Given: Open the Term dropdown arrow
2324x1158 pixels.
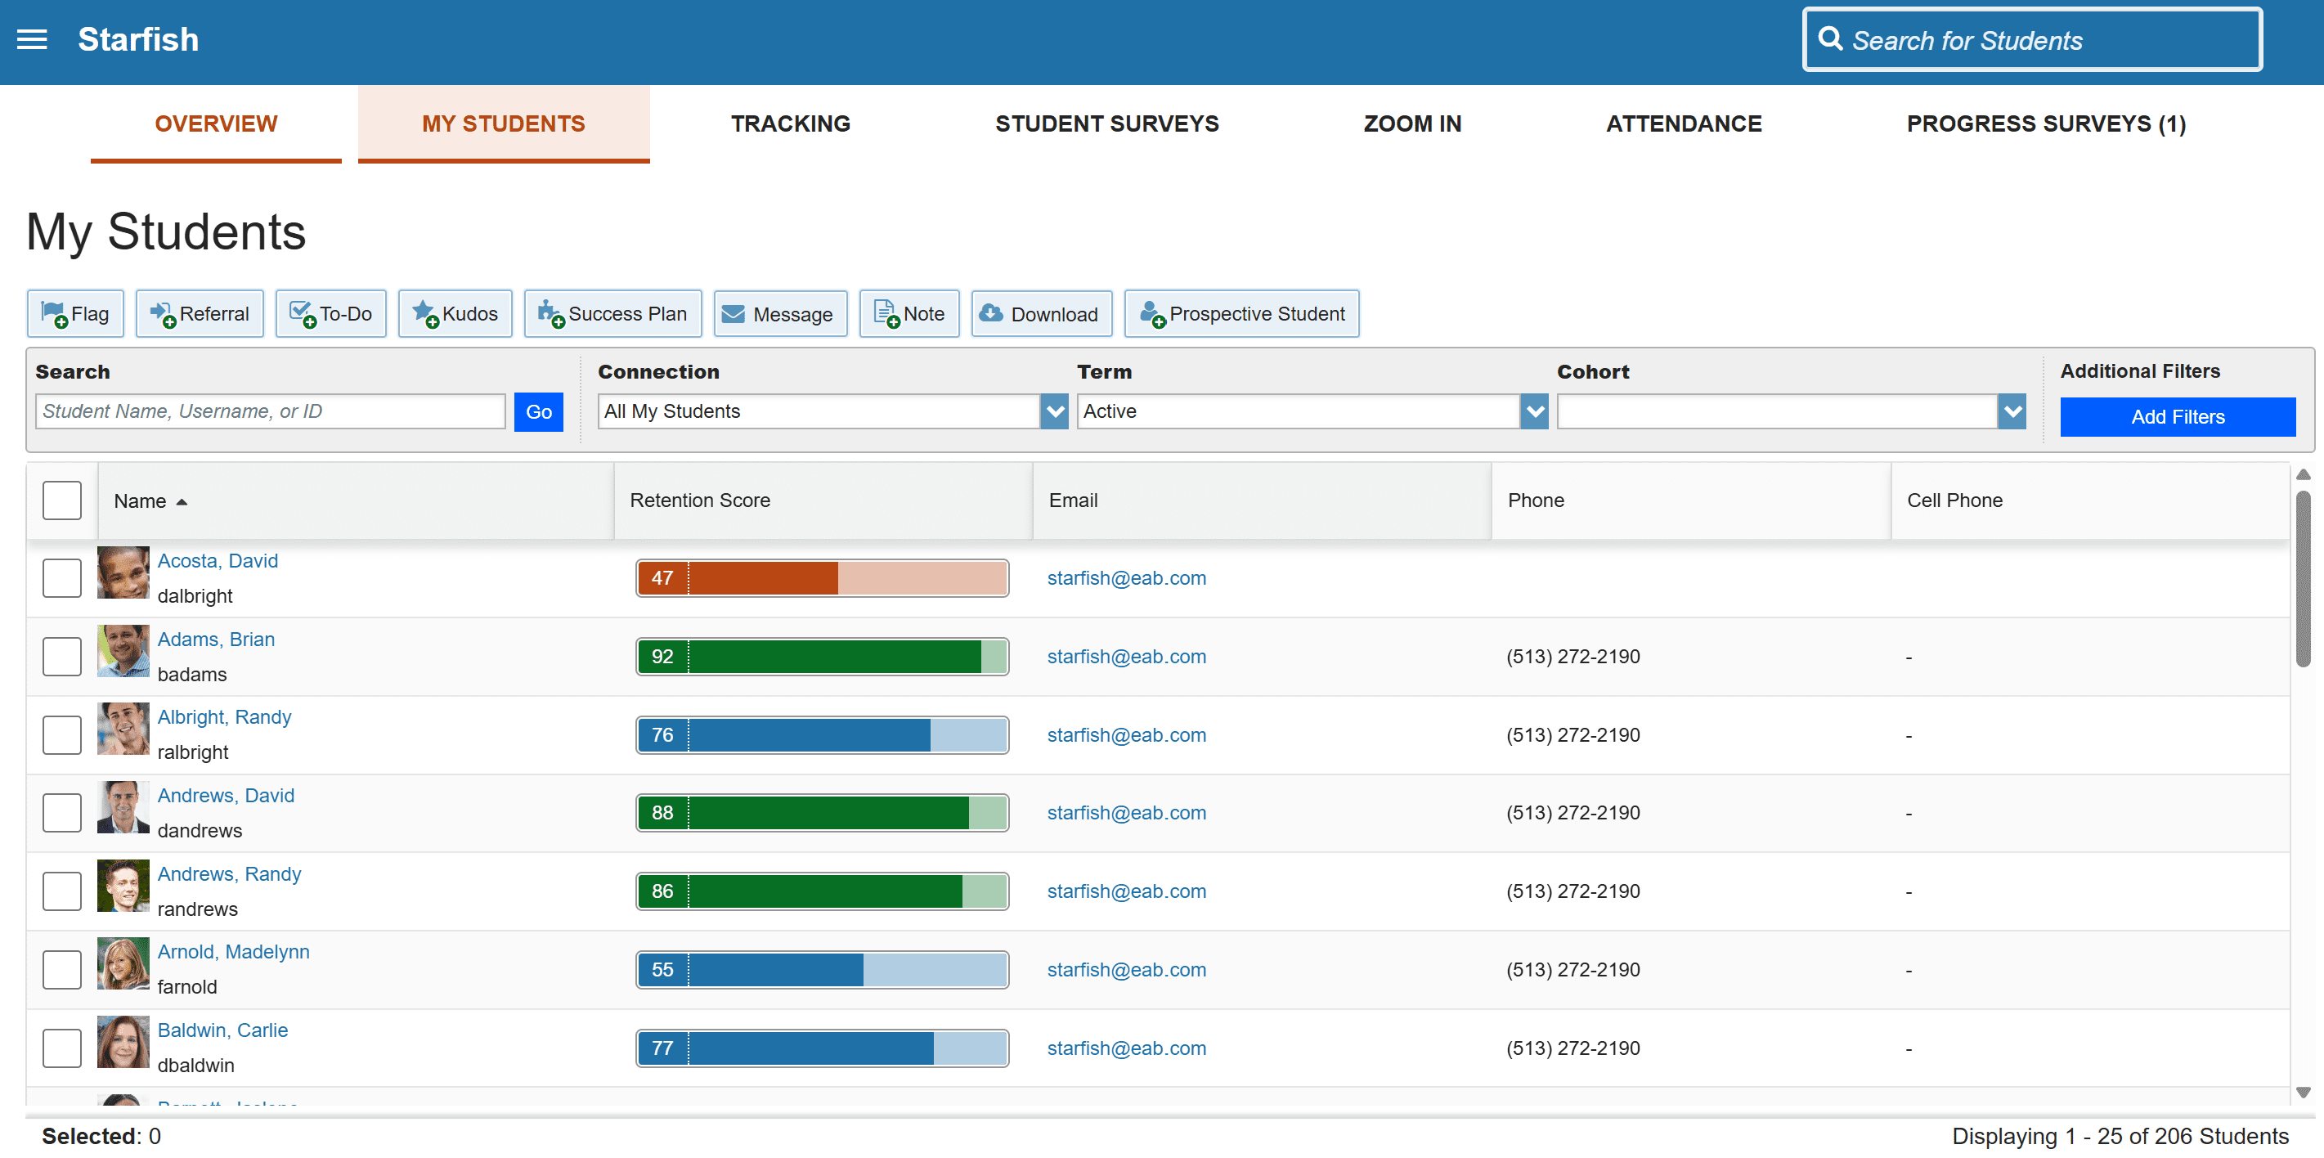Looking at the screenshot, I should 1534,412.
